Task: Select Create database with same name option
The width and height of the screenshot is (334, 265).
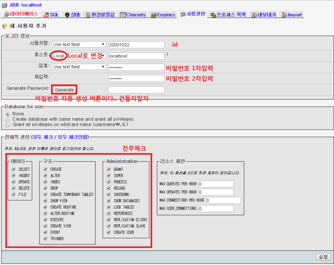Action: pos(8,120)
